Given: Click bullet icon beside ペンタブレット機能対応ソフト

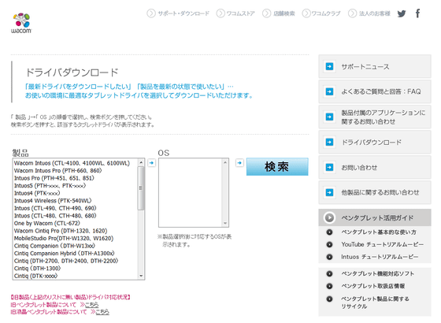Looking at the screenshot, I should 329,274.
